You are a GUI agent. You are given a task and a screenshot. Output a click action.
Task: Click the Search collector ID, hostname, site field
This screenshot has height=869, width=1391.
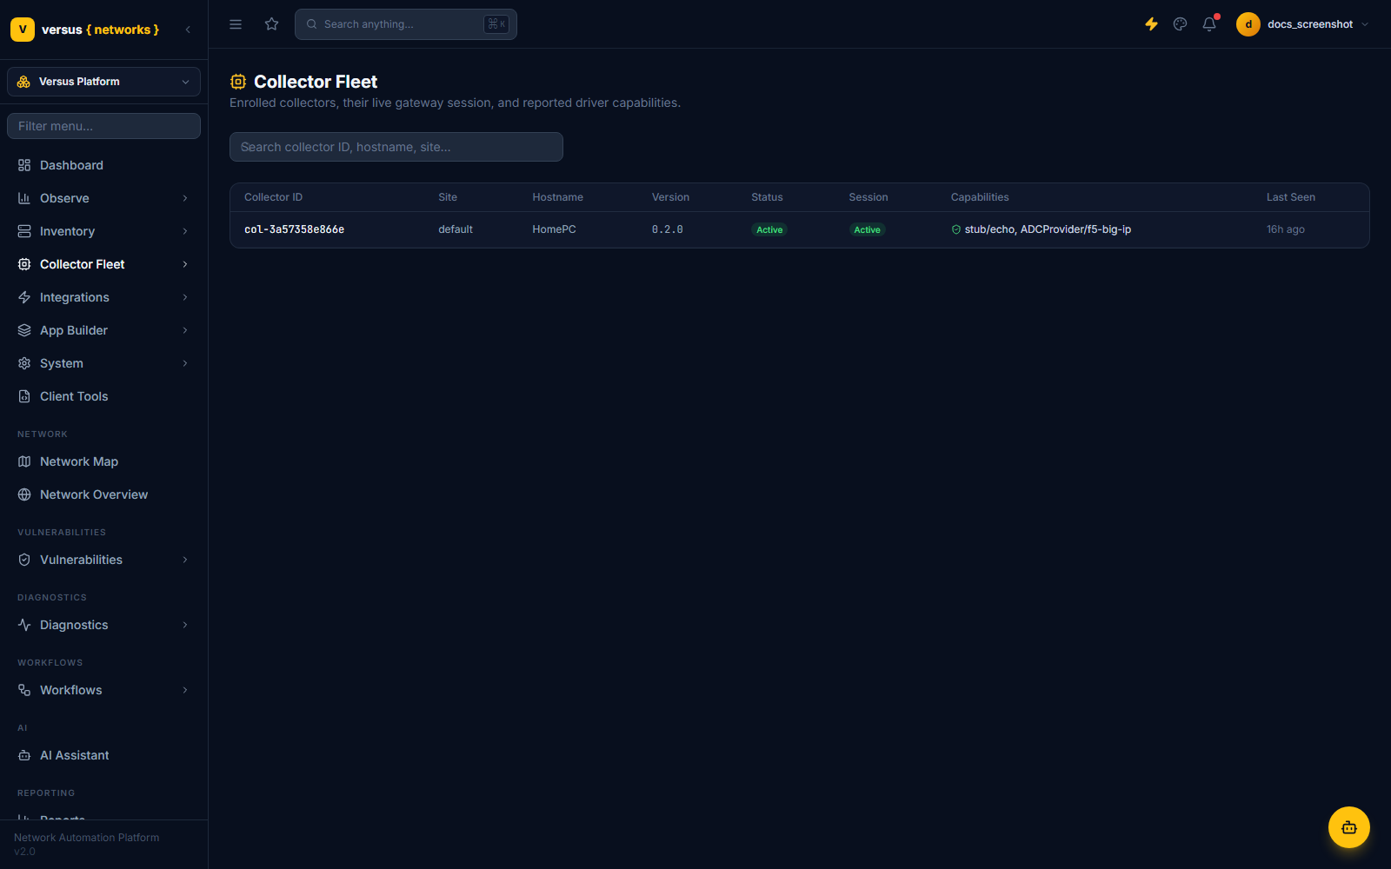(x=396, y=147)
